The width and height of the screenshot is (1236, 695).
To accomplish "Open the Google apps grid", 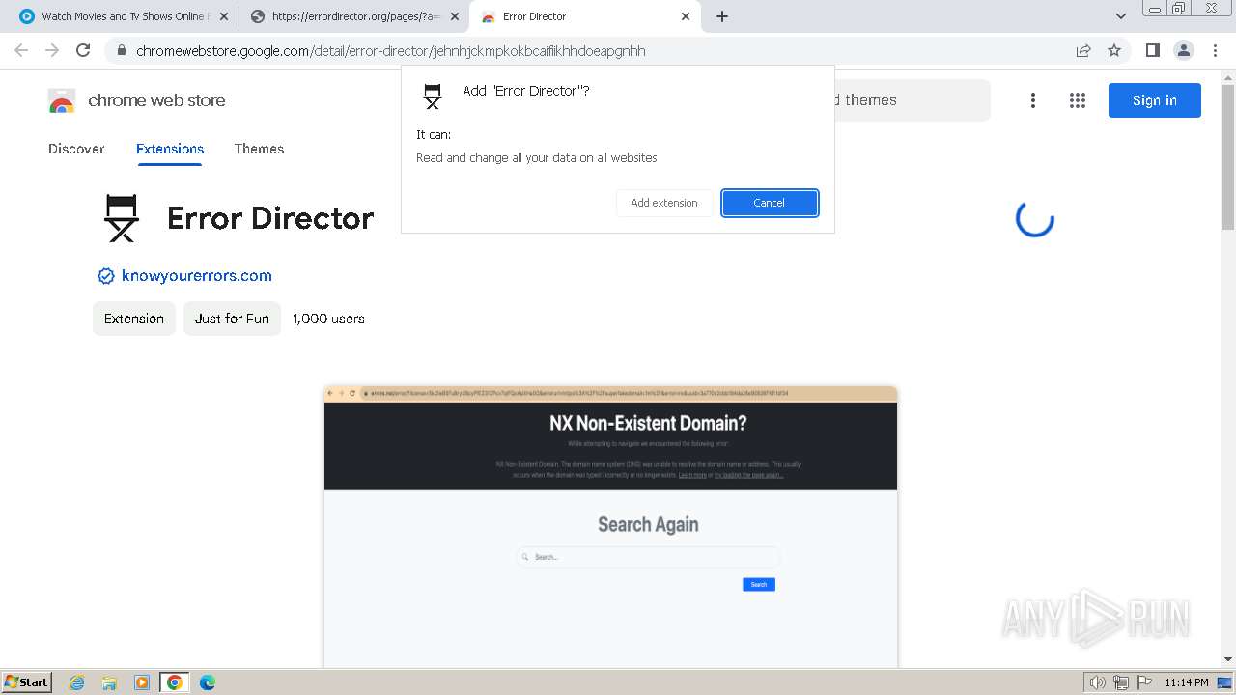I will [1078, 100].
